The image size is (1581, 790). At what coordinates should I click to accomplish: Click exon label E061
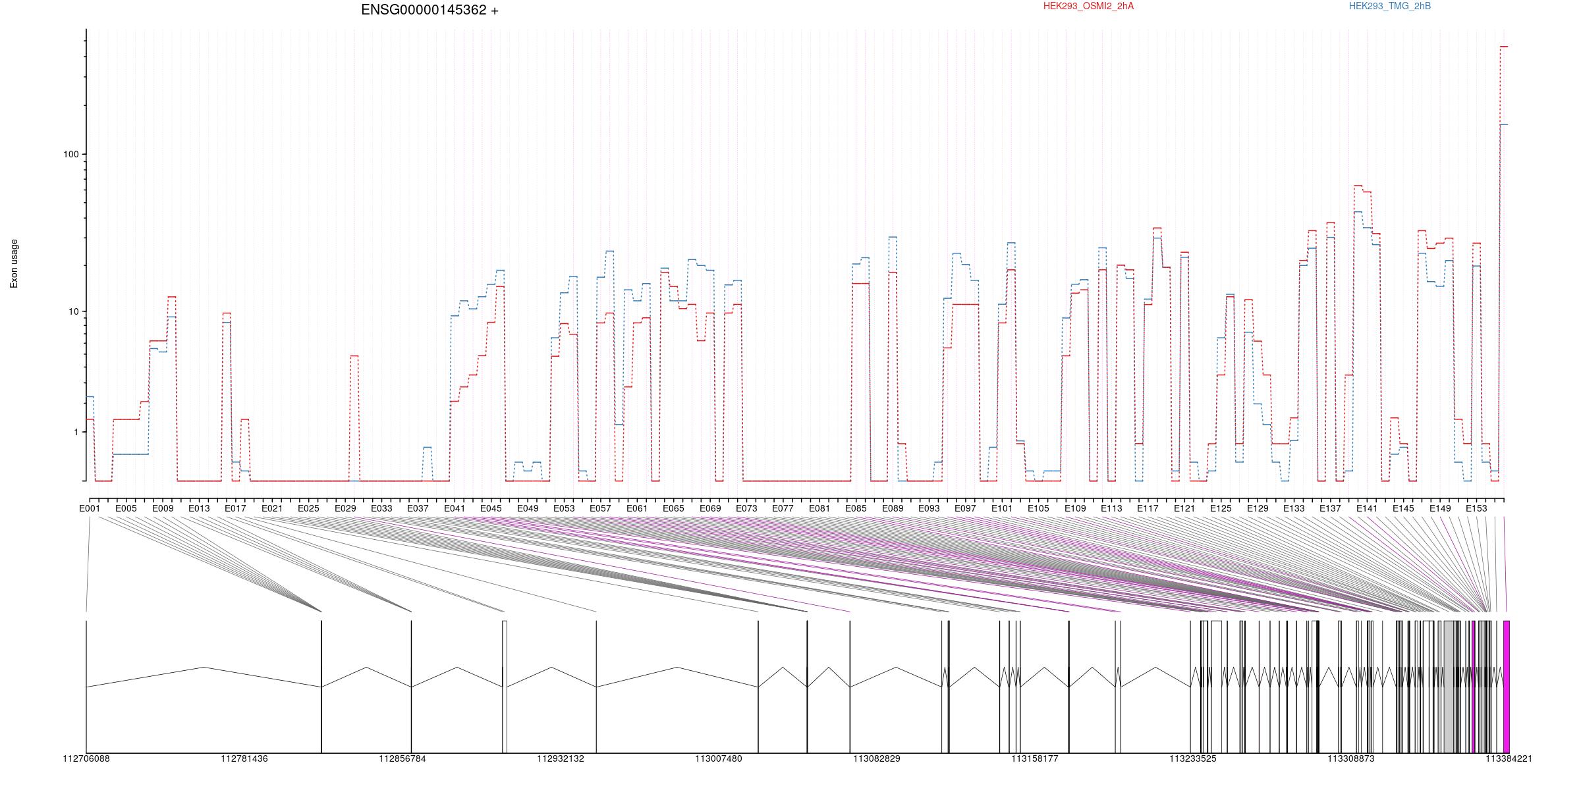[637, 508]
